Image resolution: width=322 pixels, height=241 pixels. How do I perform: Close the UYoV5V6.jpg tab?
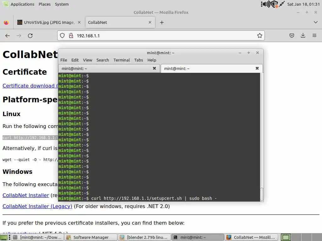[x=79, y=22]
